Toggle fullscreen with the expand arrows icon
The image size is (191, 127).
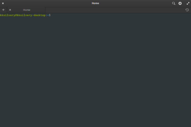tap(188, 4)
